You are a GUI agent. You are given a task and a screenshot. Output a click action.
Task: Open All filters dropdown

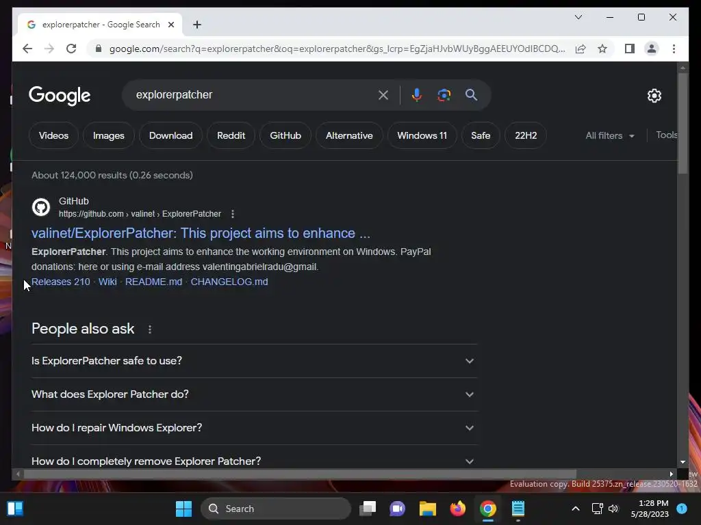[610, 136]
